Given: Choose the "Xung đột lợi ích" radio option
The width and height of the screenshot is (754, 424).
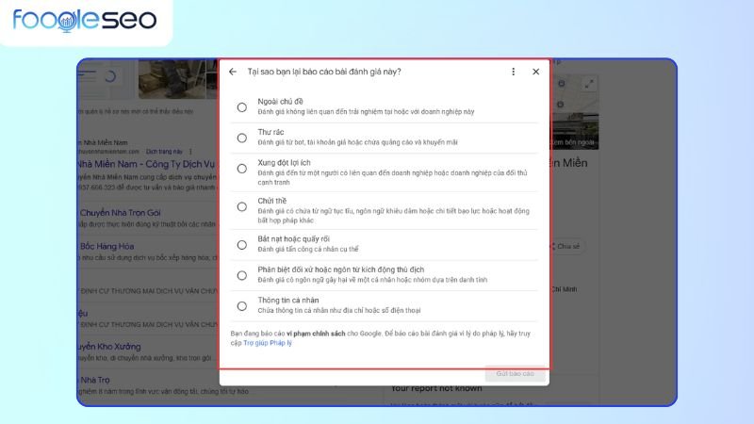Looking at the screenshot, I should tap(242, 169).
